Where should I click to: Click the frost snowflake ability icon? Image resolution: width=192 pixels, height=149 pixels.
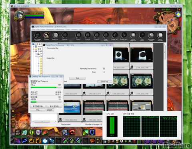coord(45,141)
